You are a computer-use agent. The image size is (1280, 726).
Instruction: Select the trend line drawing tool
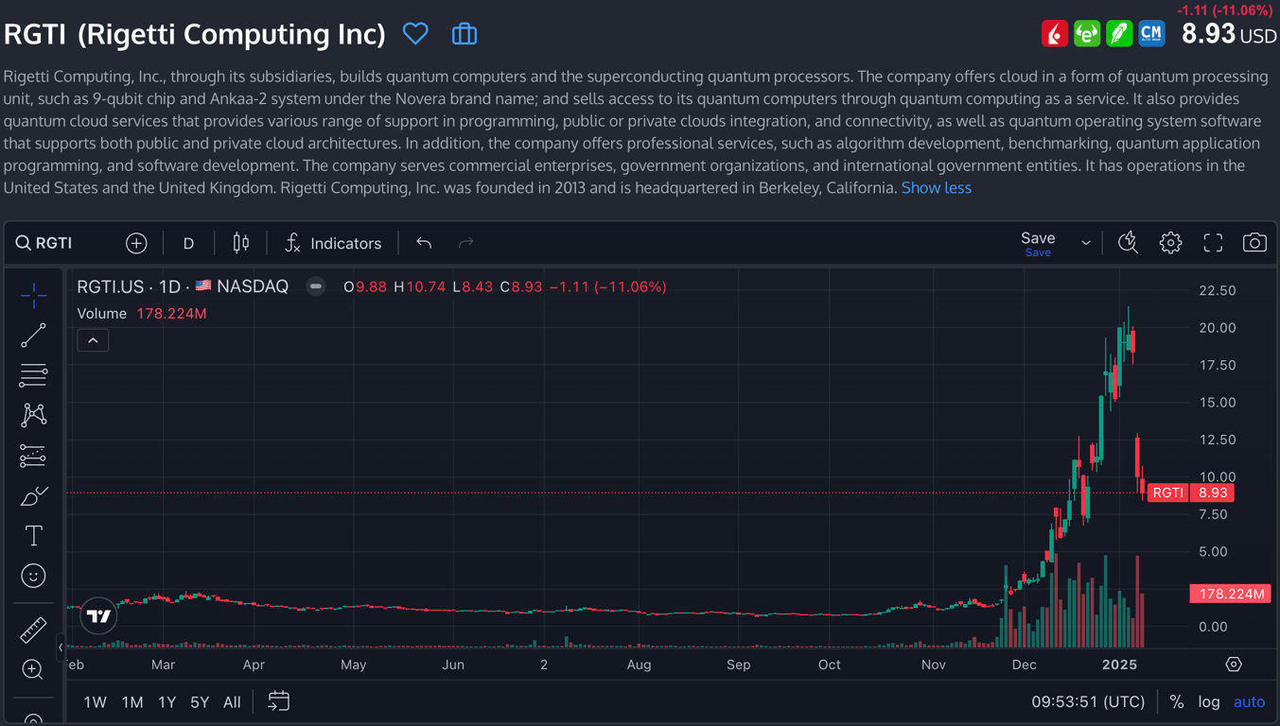click(33, 336)
